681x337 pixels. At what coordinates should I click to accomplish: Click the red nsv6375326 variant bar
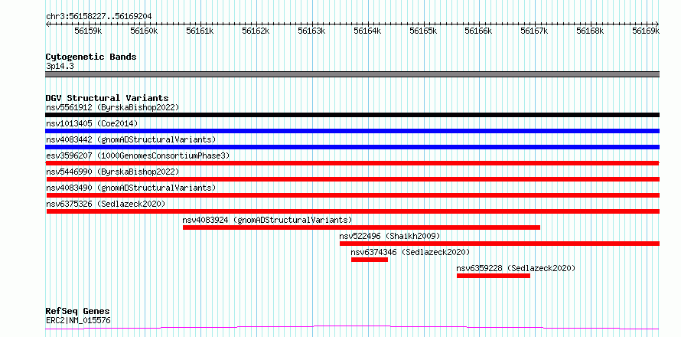(x=353, y=211)
